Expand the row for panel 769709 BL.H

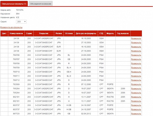(136, 68)
